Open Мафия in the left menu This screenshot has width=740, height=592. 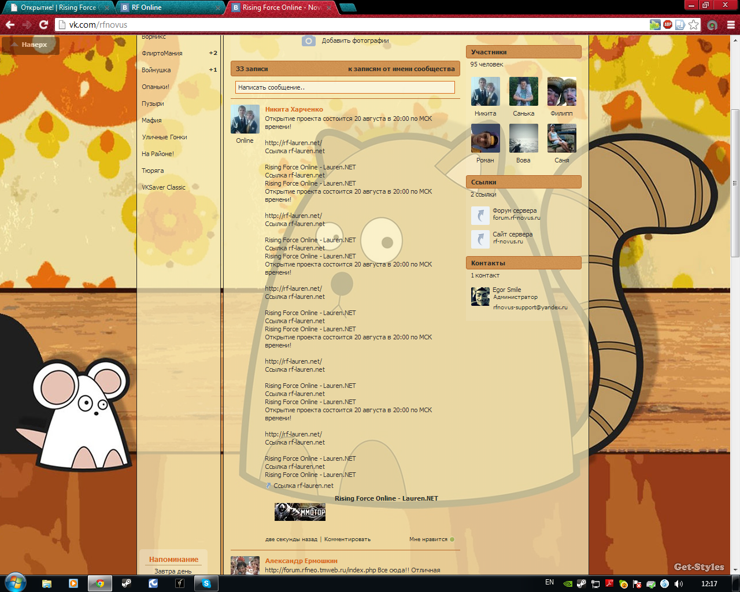[x=151, y=120]
